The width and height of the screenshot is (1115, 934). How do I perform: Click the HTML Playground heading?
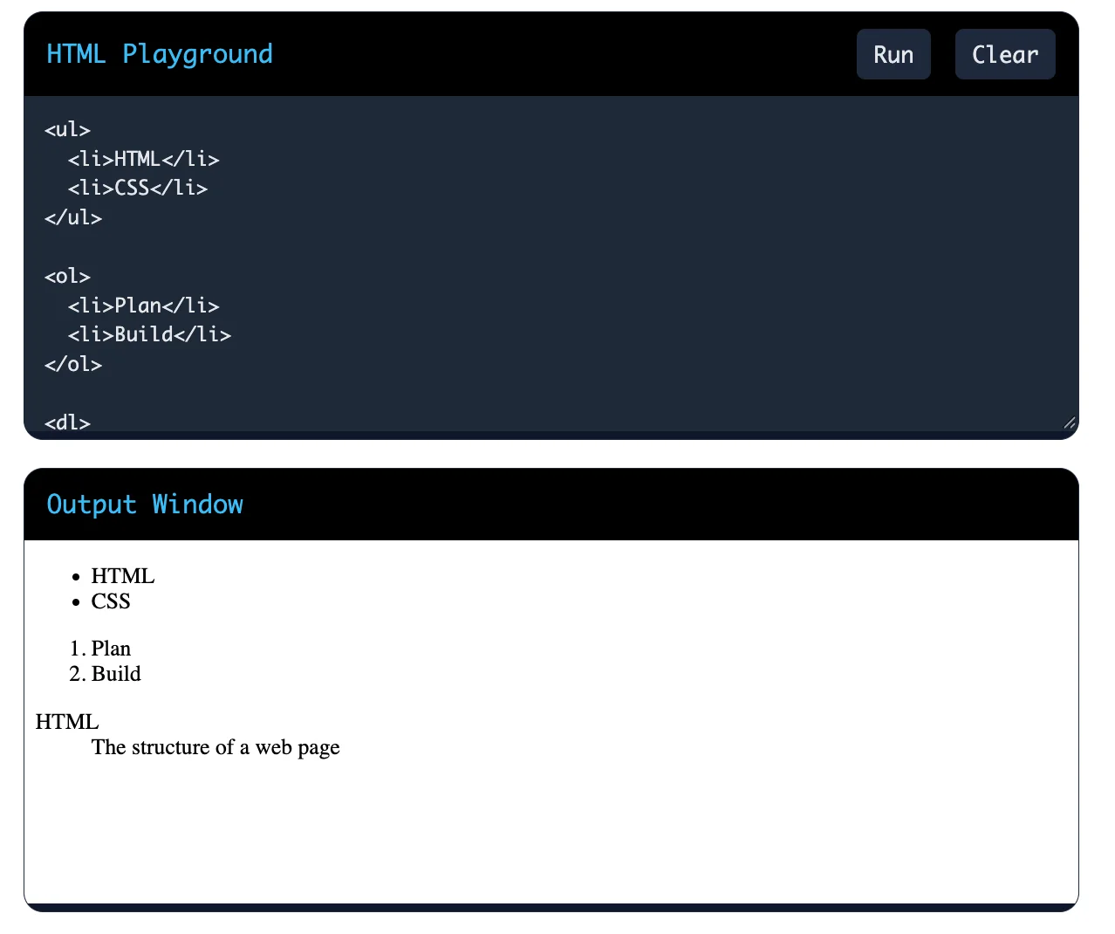pyautogui.click(x=160, y=54)
